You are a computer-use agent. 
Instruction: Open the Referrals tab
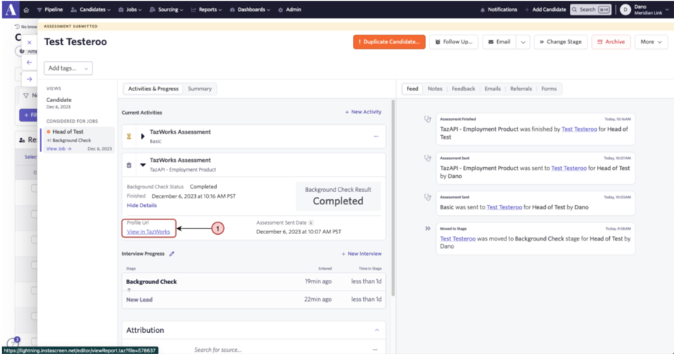[520, 89]
